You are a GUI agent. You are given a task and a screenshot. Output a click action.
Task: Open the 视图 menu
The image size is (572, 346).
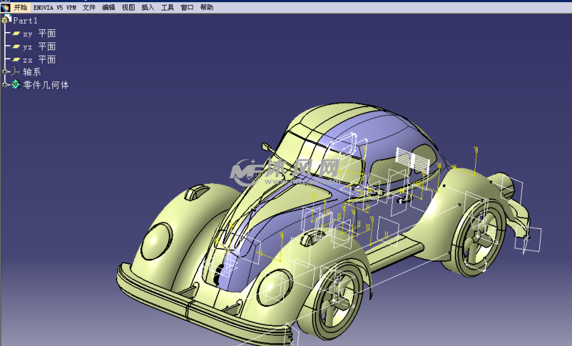click(x=128, y=7)
